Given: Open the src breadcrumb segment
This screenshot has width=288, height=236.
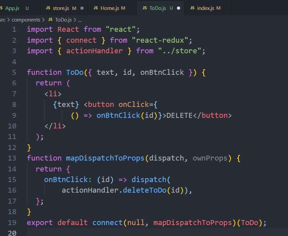Looking at the screenshot, I should tap(3, 20).
